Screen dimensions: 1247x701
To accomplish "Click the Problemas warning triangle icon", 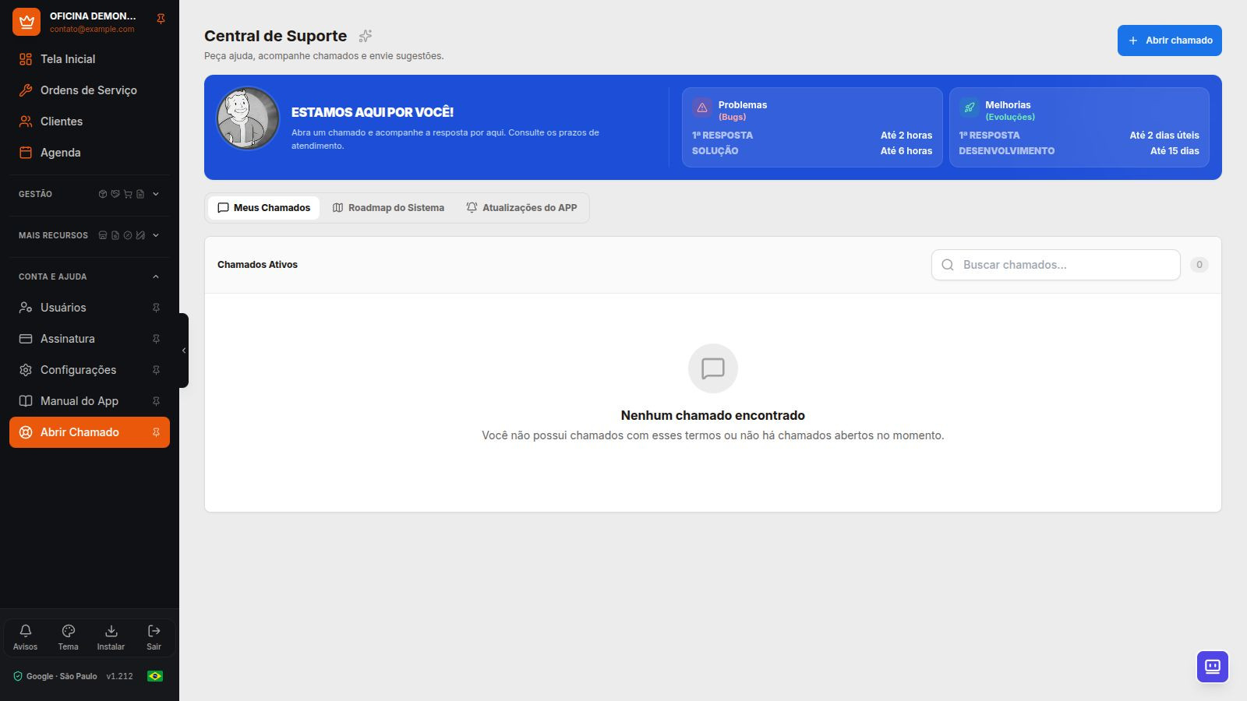I will [x=702, y=107].
